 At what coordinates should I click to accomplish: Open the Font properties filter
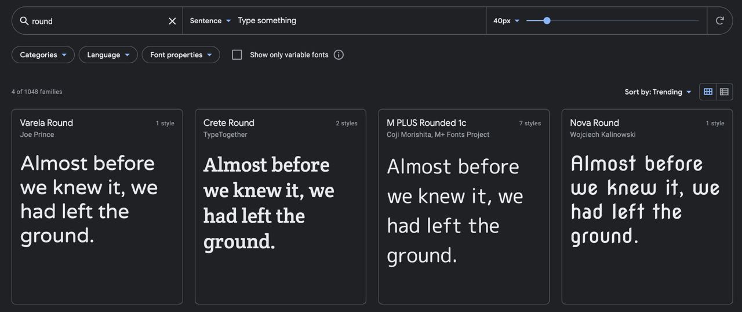(180, 55)
